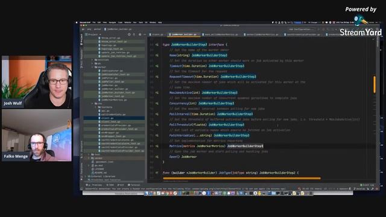This screenshot has height=217, width=386.
Task: Click gutter icon beside RequestTimeout method
Action: pyautogui.click(x=157, y=77)
